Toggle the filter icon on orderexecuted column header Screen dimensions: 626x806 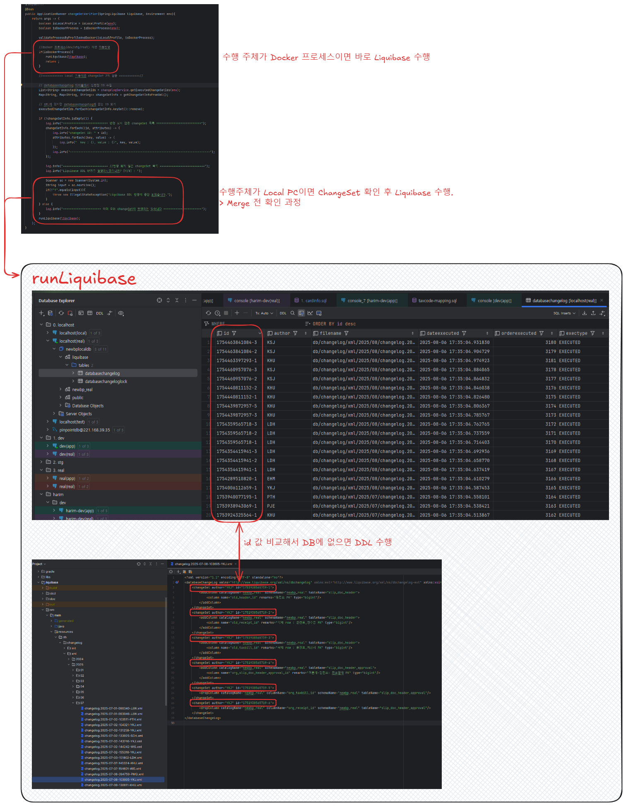(542, 333)
